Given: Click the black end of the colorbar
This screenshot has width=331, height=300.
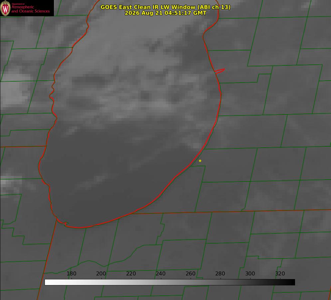Looking at the screenshot, I should point(291,282).
